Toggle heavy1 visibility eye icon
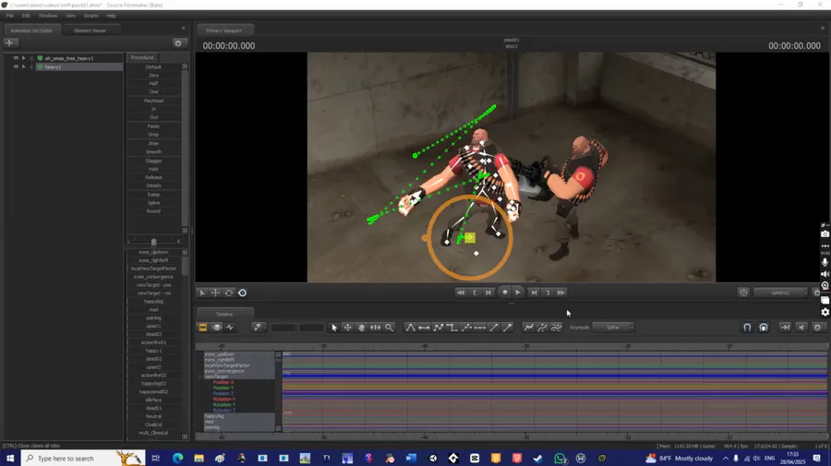 pos(16,66)
